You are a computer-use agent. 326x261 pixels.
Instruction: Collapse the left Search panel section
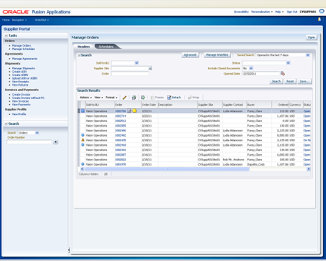point(6,124)
